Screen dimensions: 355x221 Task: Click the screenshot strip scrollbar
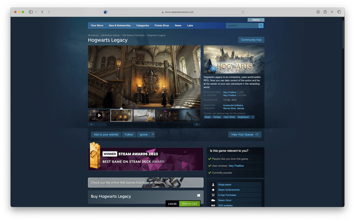coord(144,124)
